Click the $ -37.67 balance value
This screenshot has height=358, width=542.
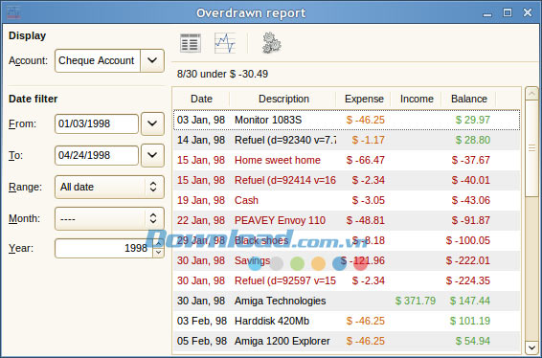471,160
